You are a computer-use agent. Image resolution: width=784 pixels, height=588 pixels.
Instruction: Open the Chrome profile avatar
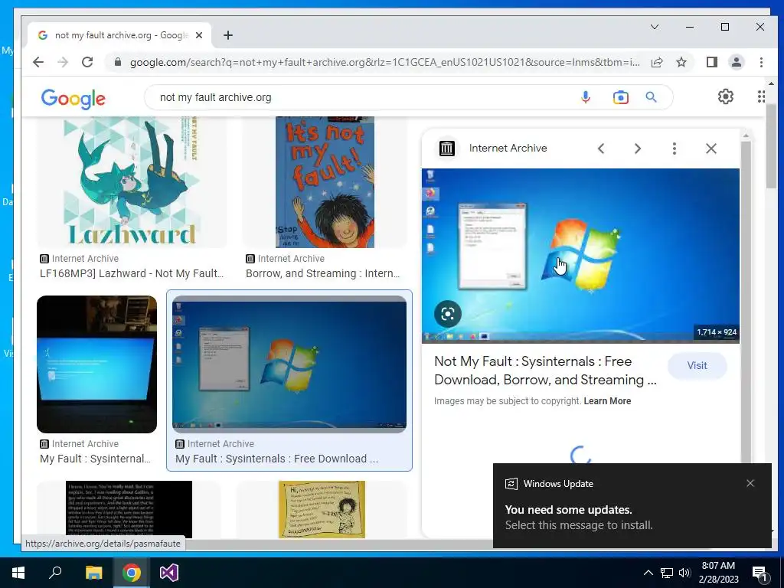(x=736, y=62)
